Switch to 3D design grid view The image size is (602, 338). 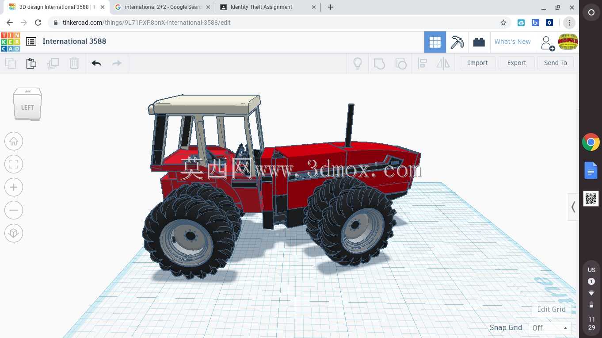pos(435,42)
